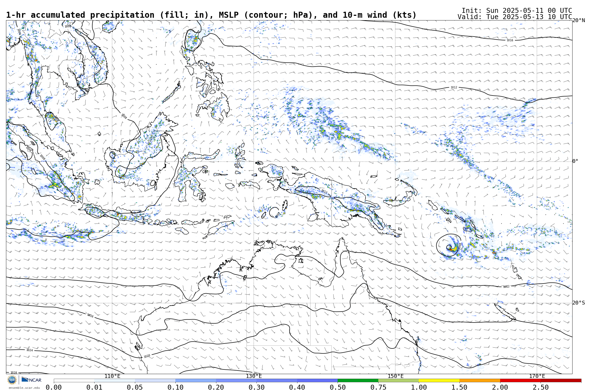Image resolution: width=590 pixels, height=391 pixels.
Task: Click the 0.40 colorbar tick label
Action: (x=297, y=387)
